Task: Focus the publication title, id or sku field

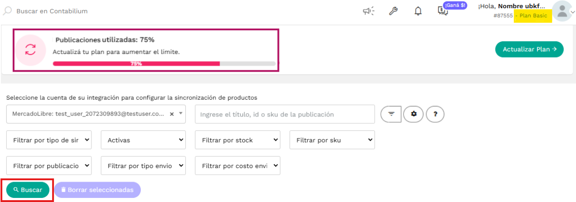Action: pos(285,114)
